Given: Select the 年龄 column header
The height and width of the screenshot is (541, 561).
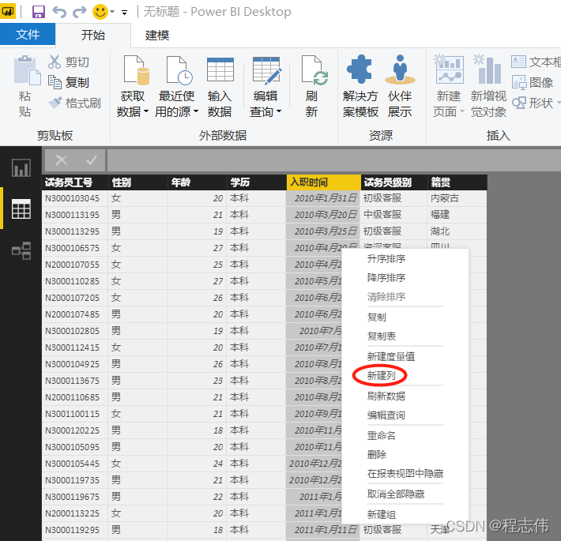Looking at the screenshot, I should click(197, 182).
